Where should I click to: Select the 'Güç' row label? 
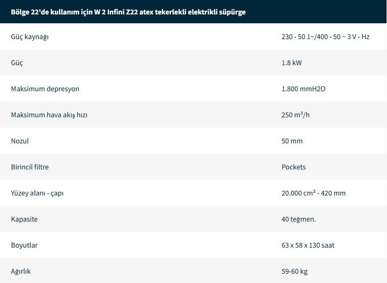pyautogui.click(x=17, y=62)
